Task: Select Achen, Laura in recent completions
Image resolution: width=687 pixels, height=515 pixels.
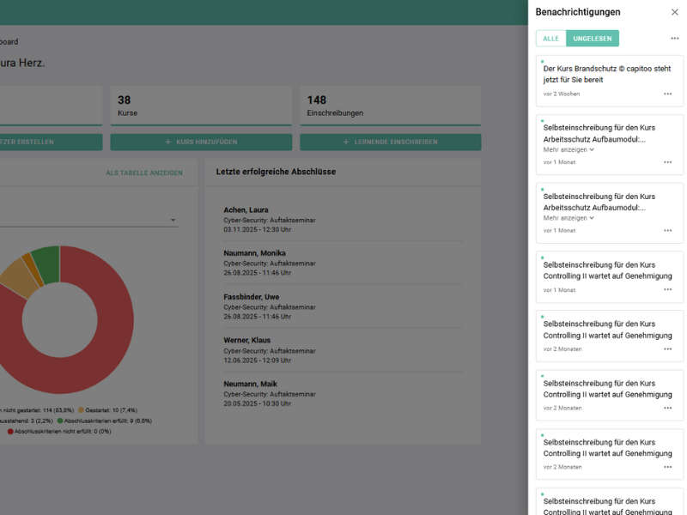Action: pos(246,209)
